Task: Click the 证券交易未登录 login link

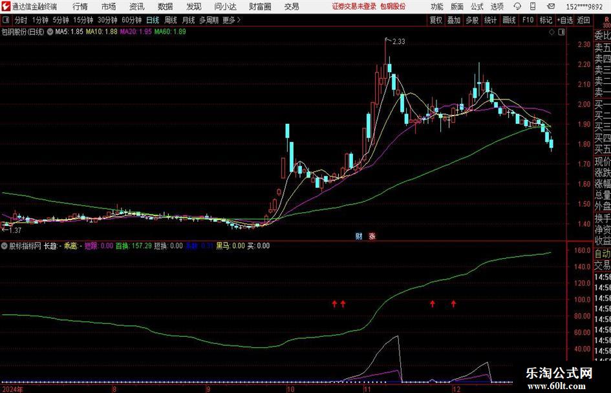Action: pyautogui.click(x=354, y=6)
